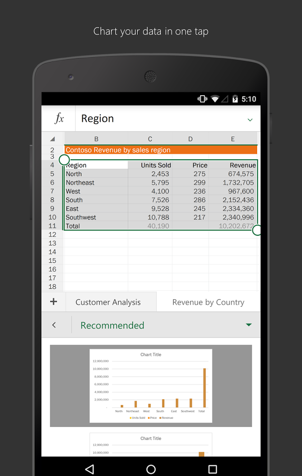Tap the fx function icon
The width and height of the screenshot is (302, 476).
(x=59, y=118)
